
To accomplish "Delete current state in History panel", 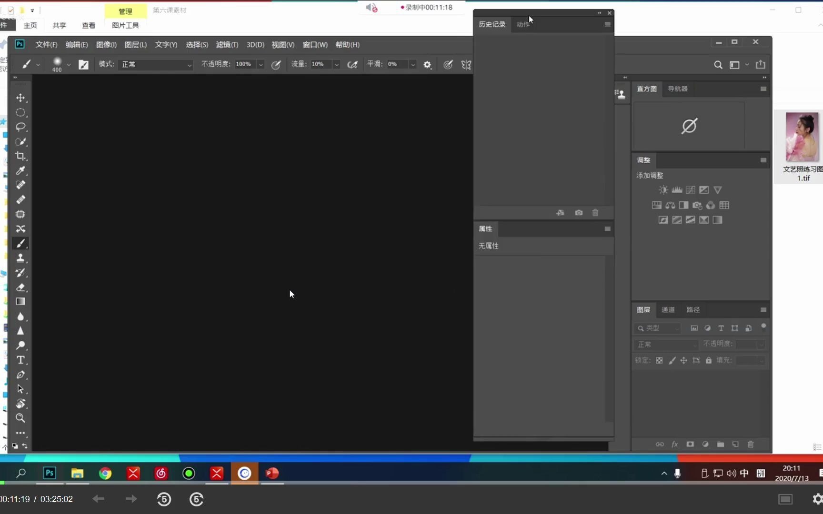I will pos(595,213).
